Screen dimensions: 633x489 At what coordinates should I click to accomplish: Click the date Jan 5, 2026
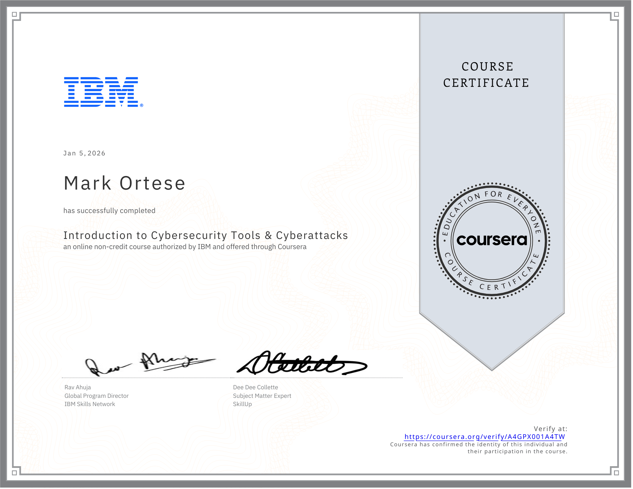tap(84, 153)
